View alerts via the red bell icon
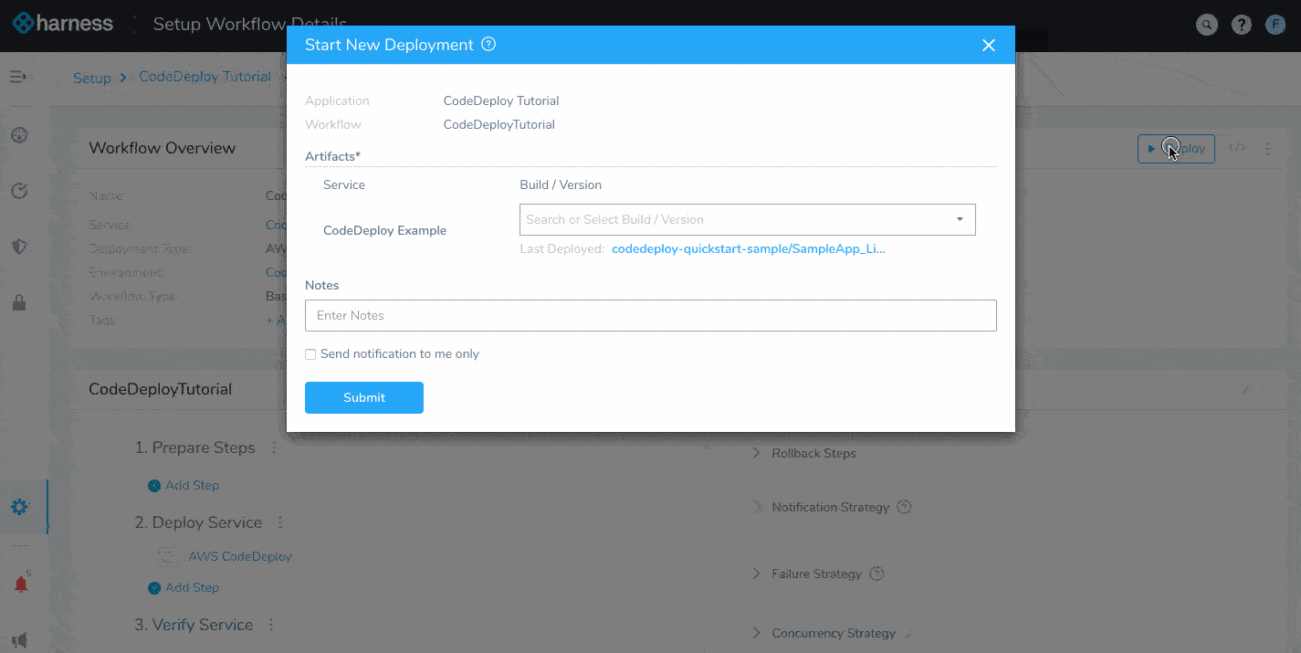The image size is (1301, 653). 21,583
